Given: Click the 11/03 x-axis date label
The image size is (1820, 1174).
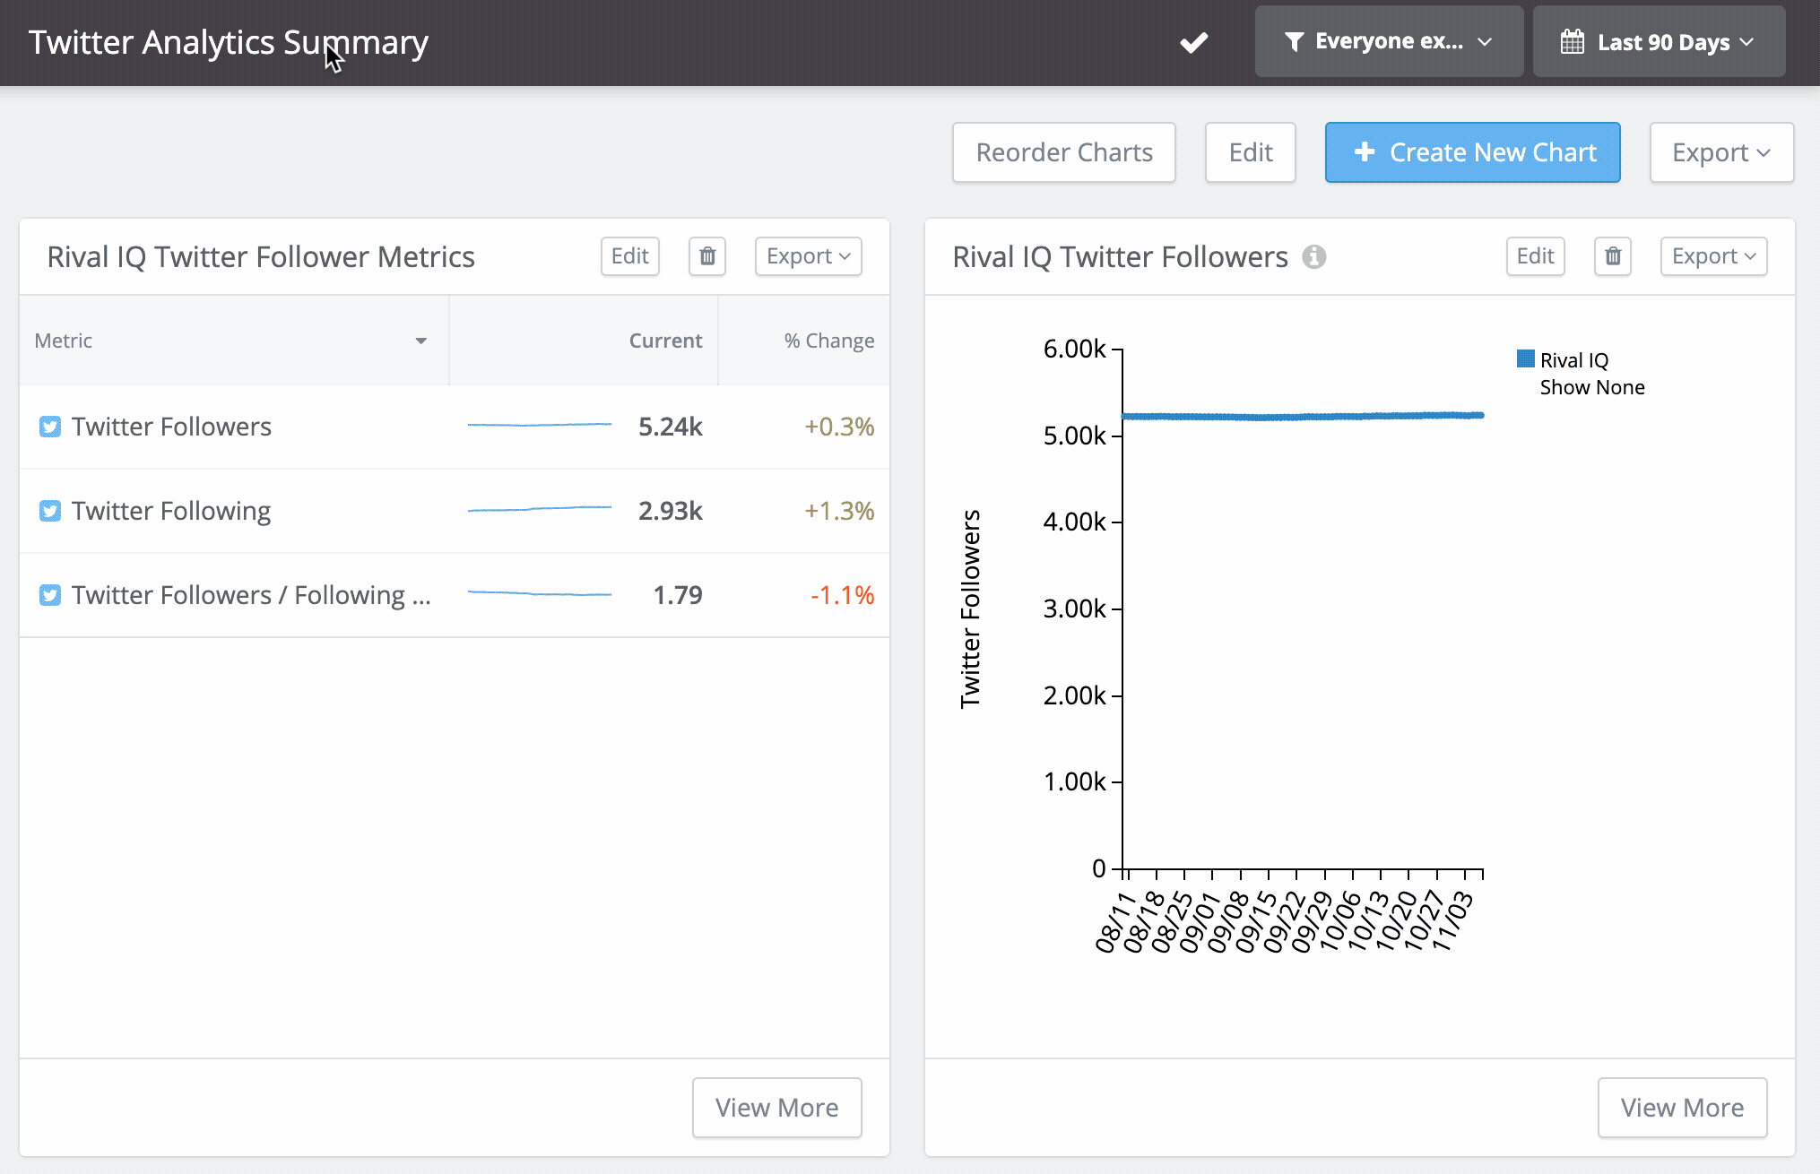Looking at the screenshot, I should pos(1452,922).
